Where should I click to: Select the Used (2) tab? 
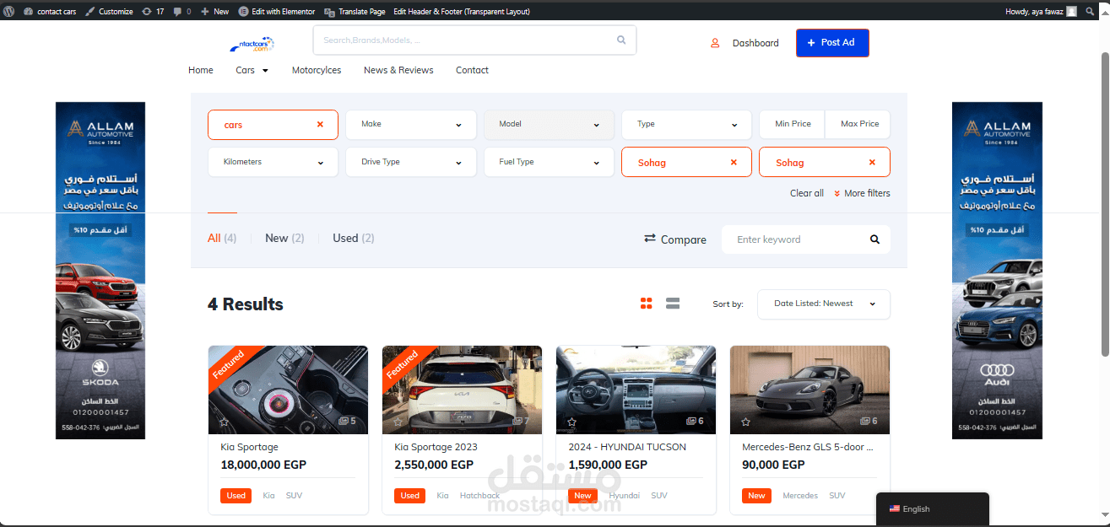[354, 239]
